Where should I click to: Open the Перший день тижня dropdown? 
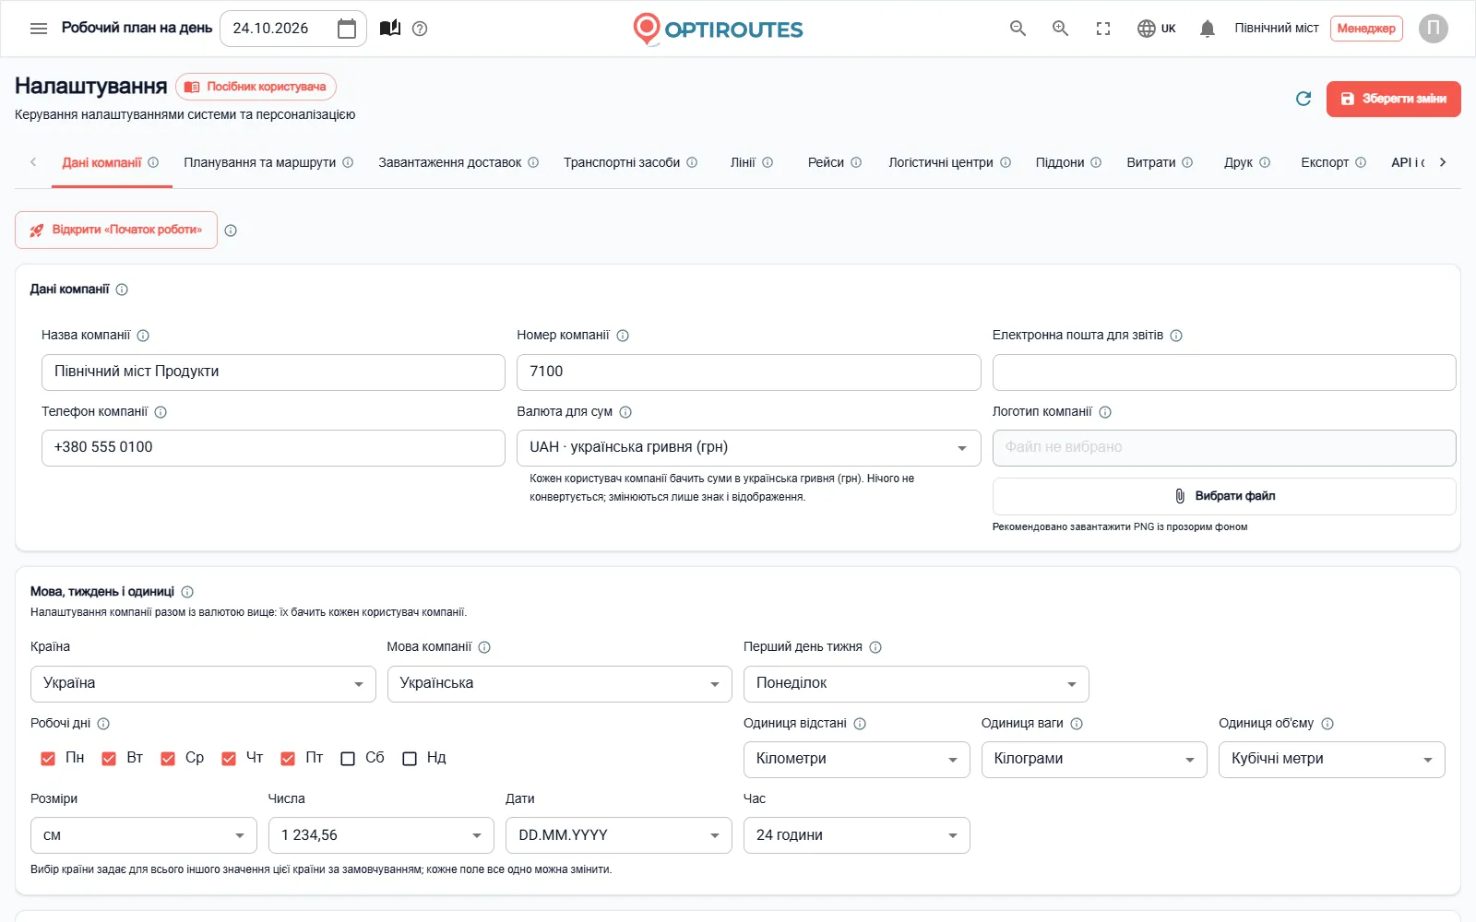(x=916, y=684)
